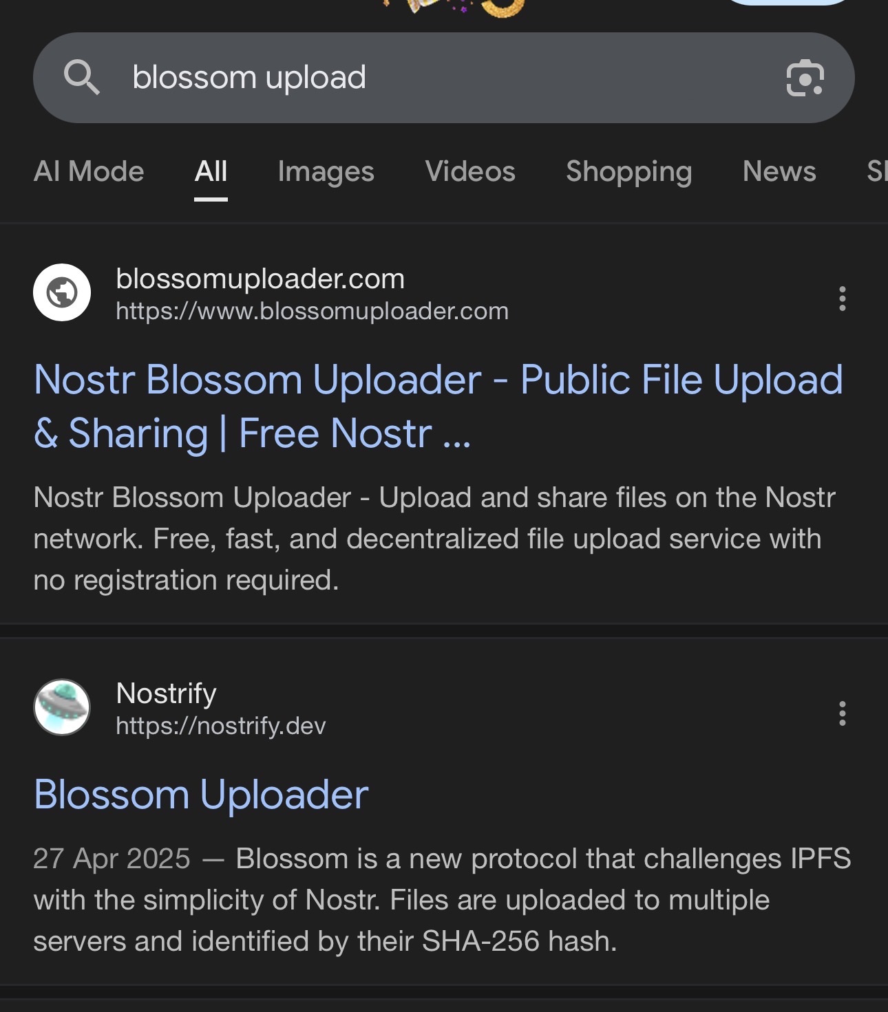
Task: Click the blossomuploader.com globe favicon
Action: click(62, 292)
